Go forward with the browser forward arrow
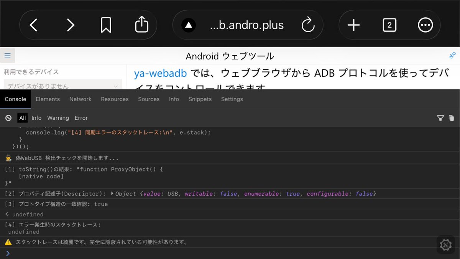The image size is (460, 259). (70, 25)
